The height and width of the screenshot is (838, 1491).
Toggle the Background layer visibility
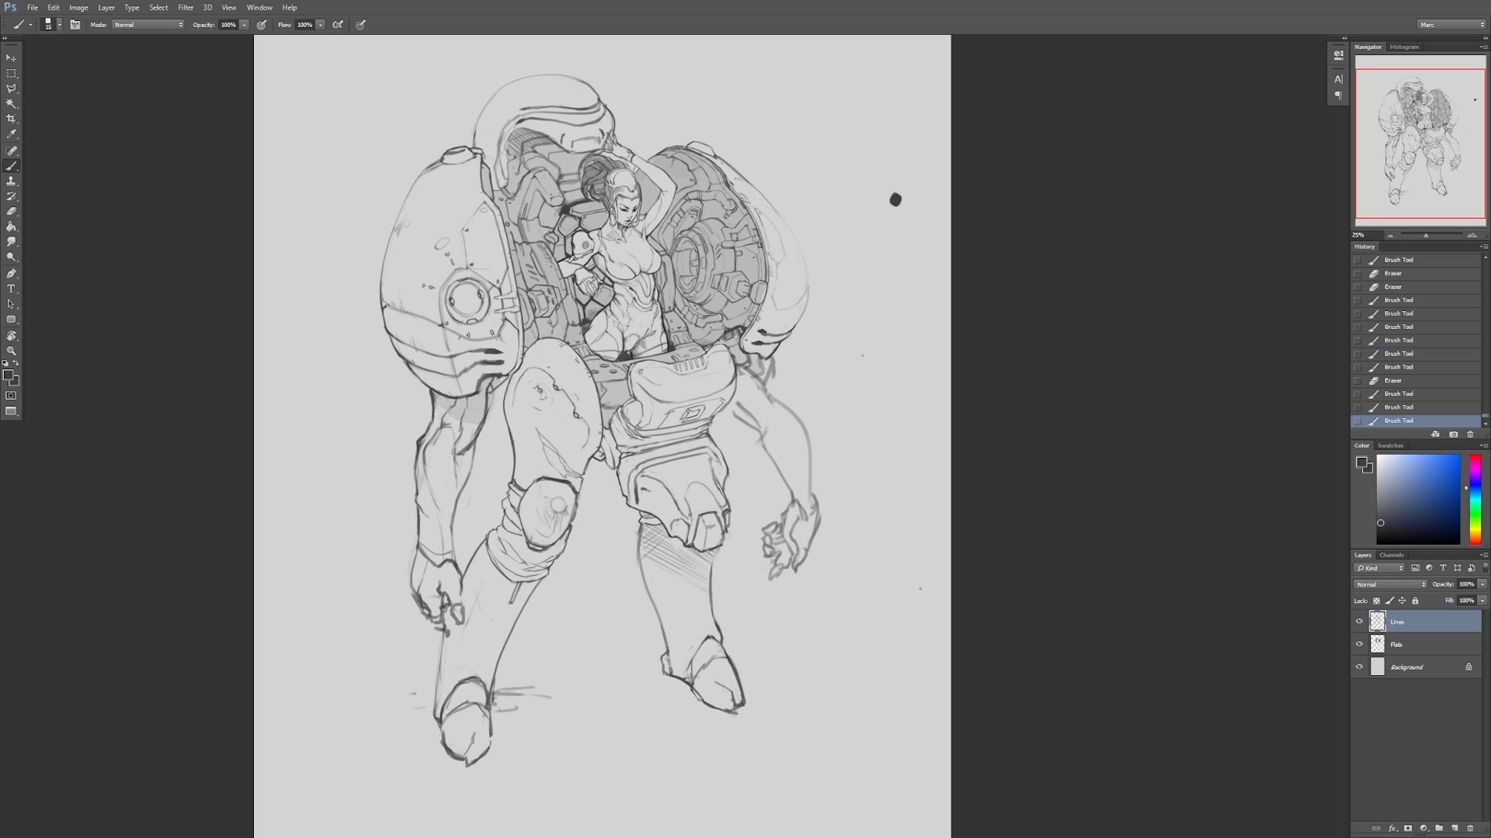[x=1359, y=667]
